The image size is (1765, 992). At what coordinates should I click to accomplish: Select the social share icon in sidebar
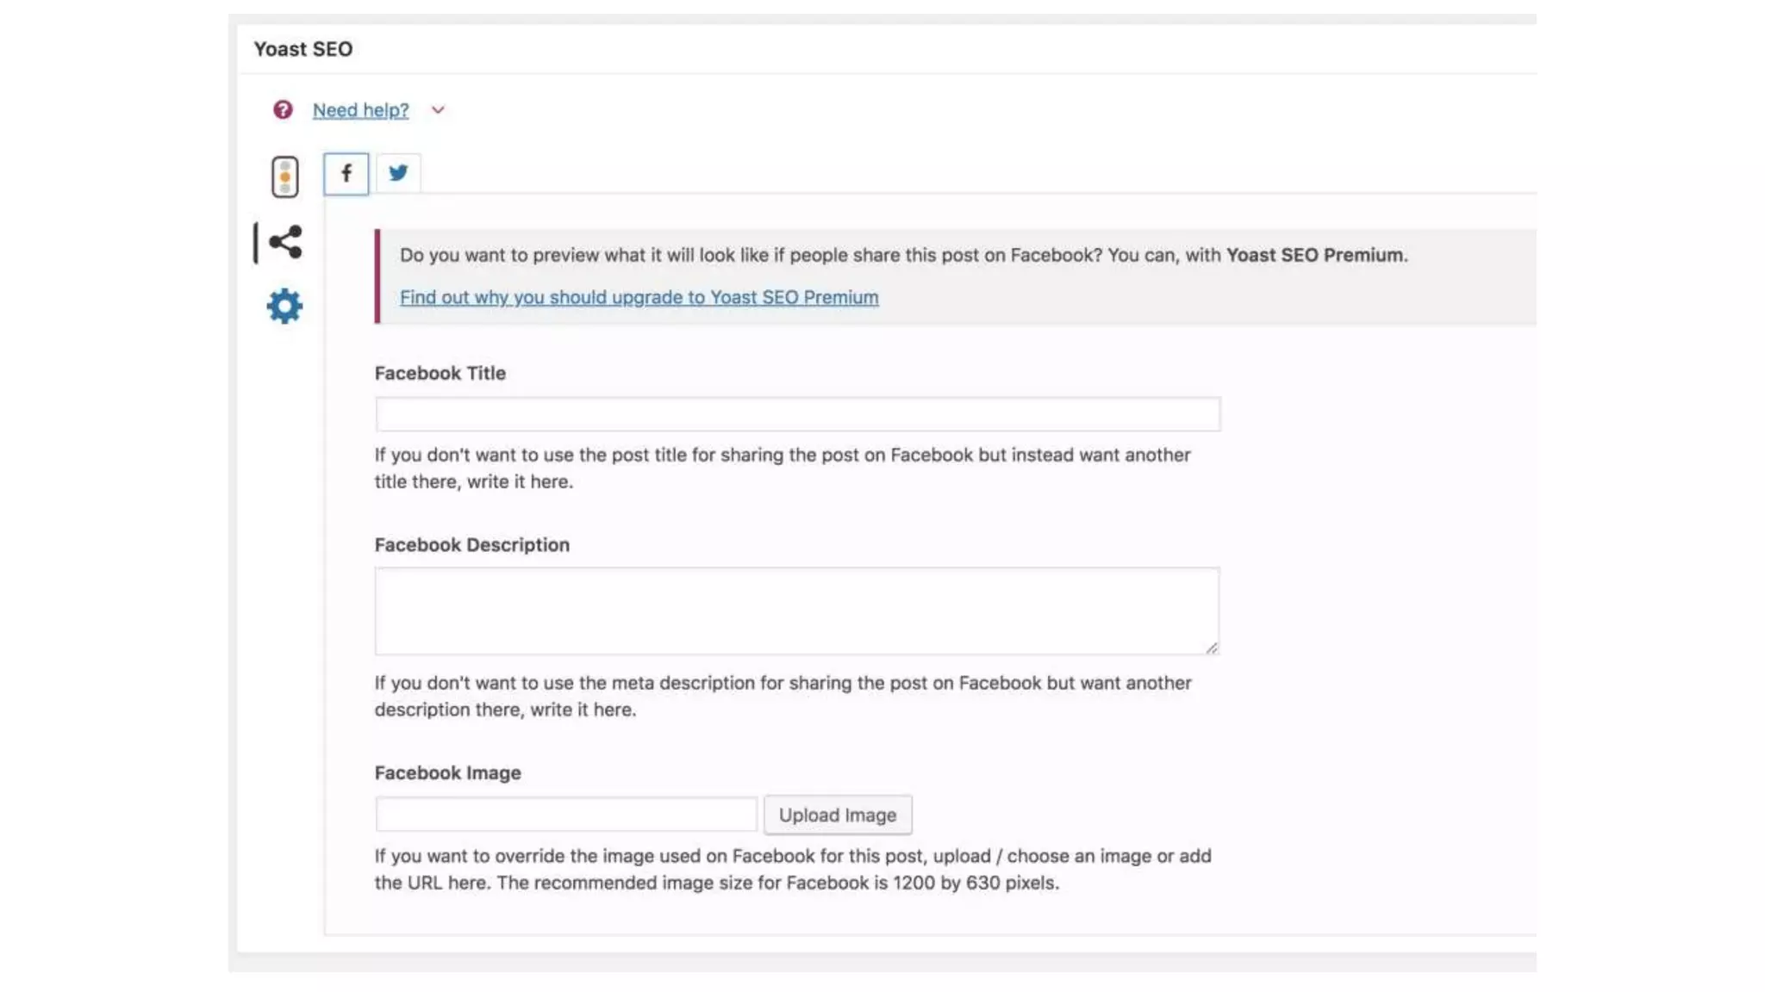(285, 242)
